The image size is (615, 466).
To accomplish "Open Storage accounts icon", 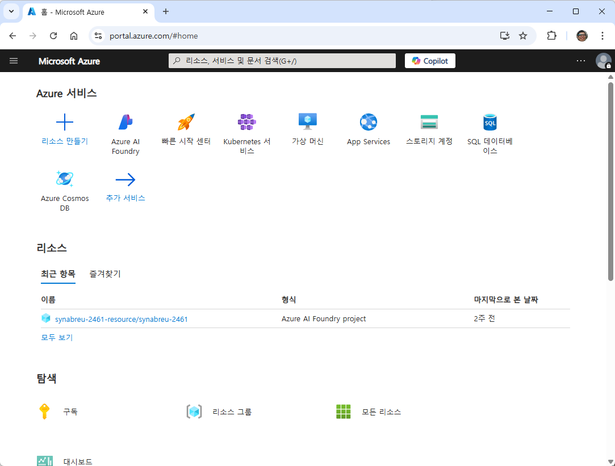I will point(429,122).
